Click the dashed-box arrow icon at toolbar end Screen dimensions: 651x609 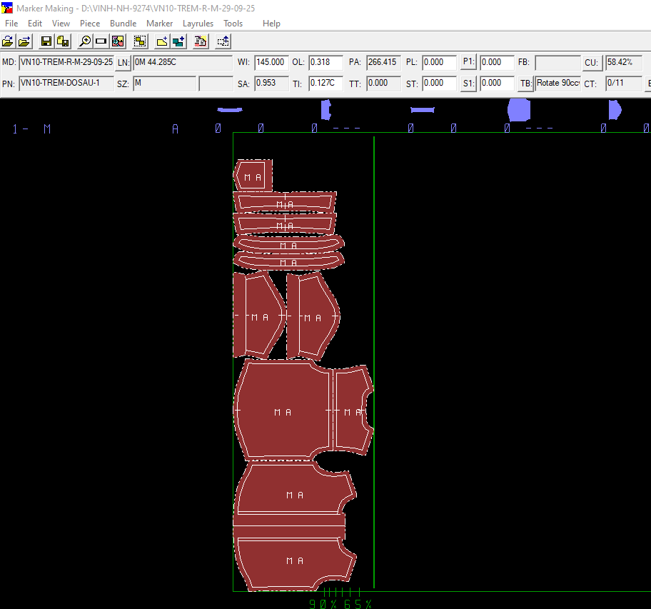point(223,41)
